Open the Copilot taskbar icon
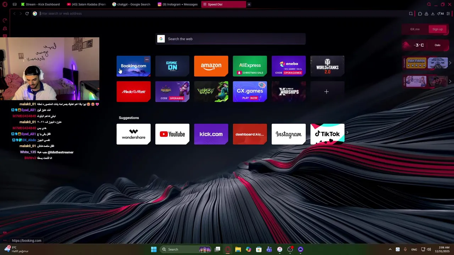This screenshot has height=255, width=454. coord(248,249)
